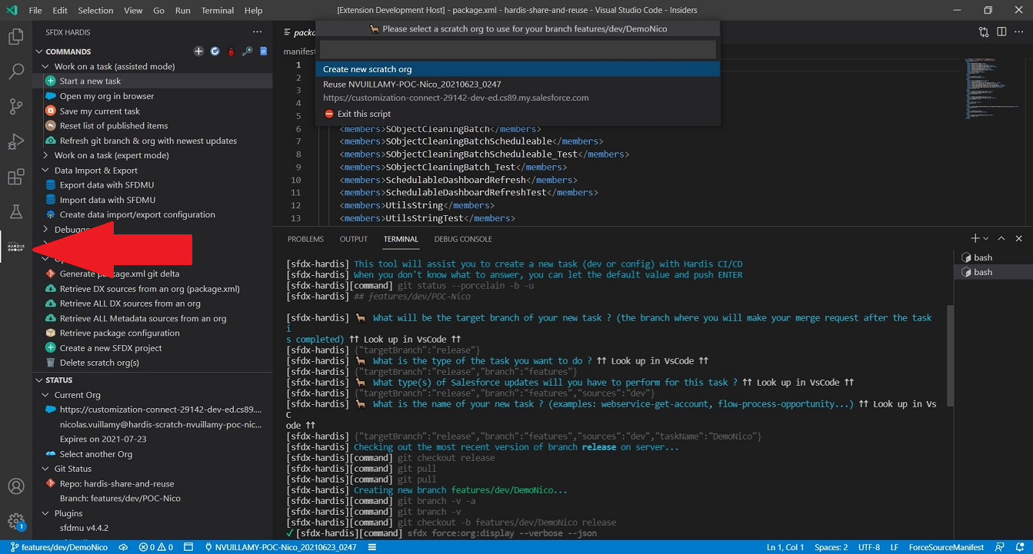Click Select another Org
Screen dimensions: 1033x554
pyautogui.click(x=96, y=454)
